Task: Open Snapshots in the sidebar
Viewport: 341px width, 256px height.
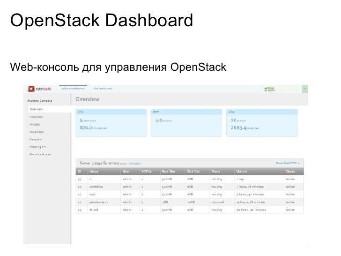Action: tap(37, 132)
